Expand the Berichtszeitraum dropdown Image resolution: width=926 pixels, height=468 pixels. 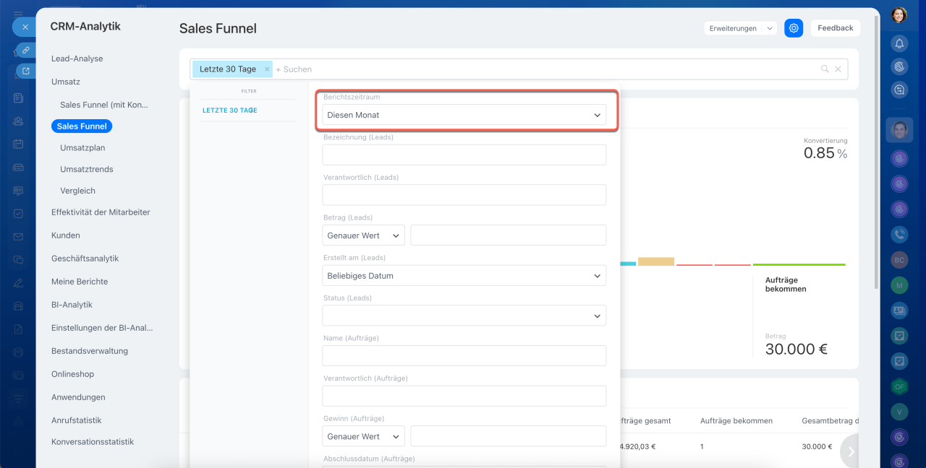(464, 115)
